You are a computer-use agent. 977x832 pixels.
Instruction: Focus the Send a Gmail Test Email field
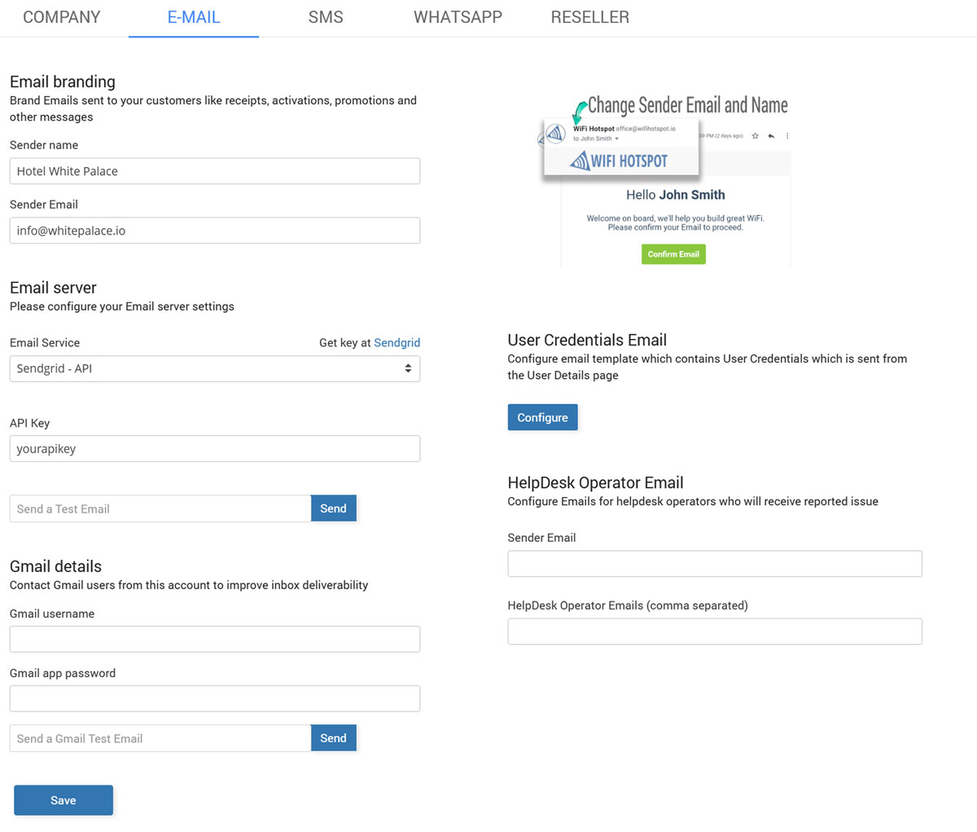click(x=160, y=738)
